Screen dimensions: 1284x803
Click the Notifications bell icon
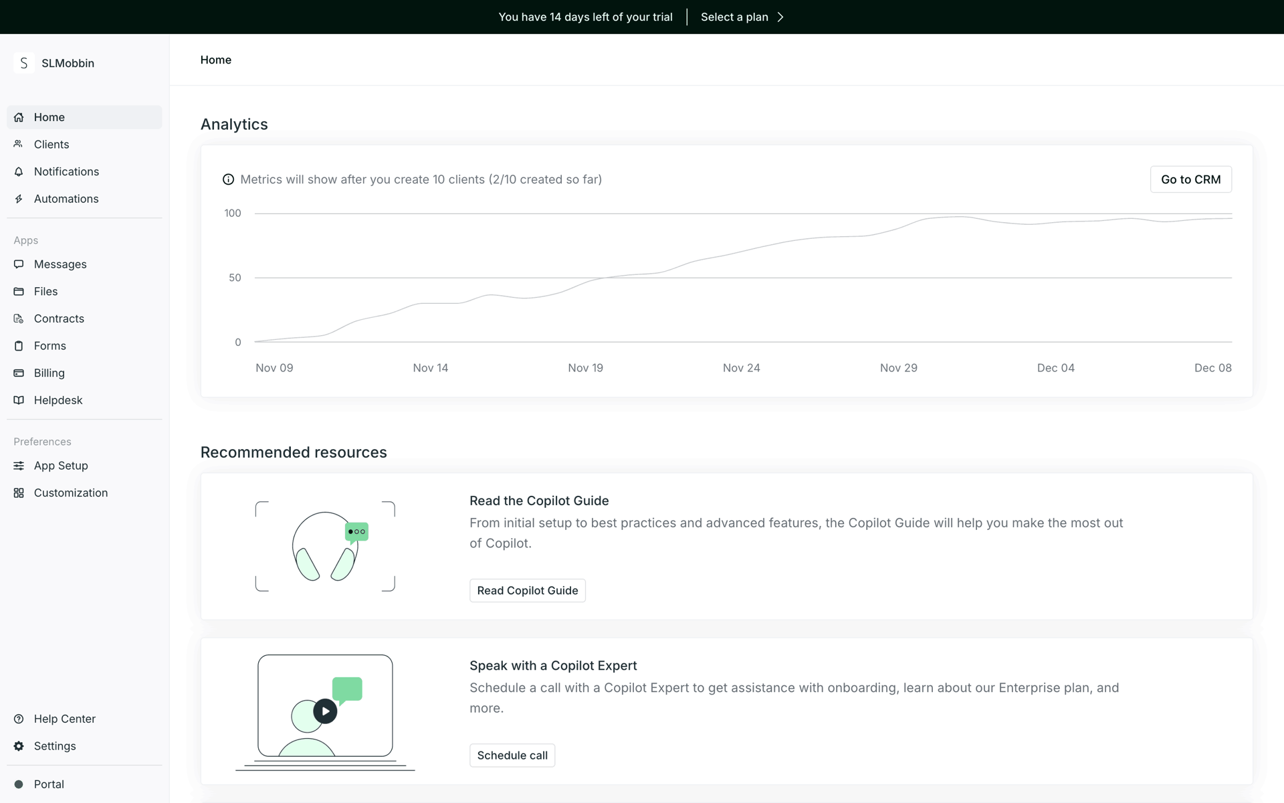19,172
